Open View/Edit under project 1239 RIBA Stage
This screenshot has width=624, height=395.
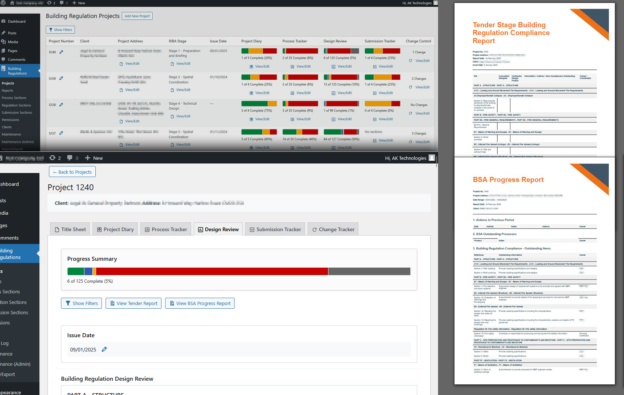(183, 90)
